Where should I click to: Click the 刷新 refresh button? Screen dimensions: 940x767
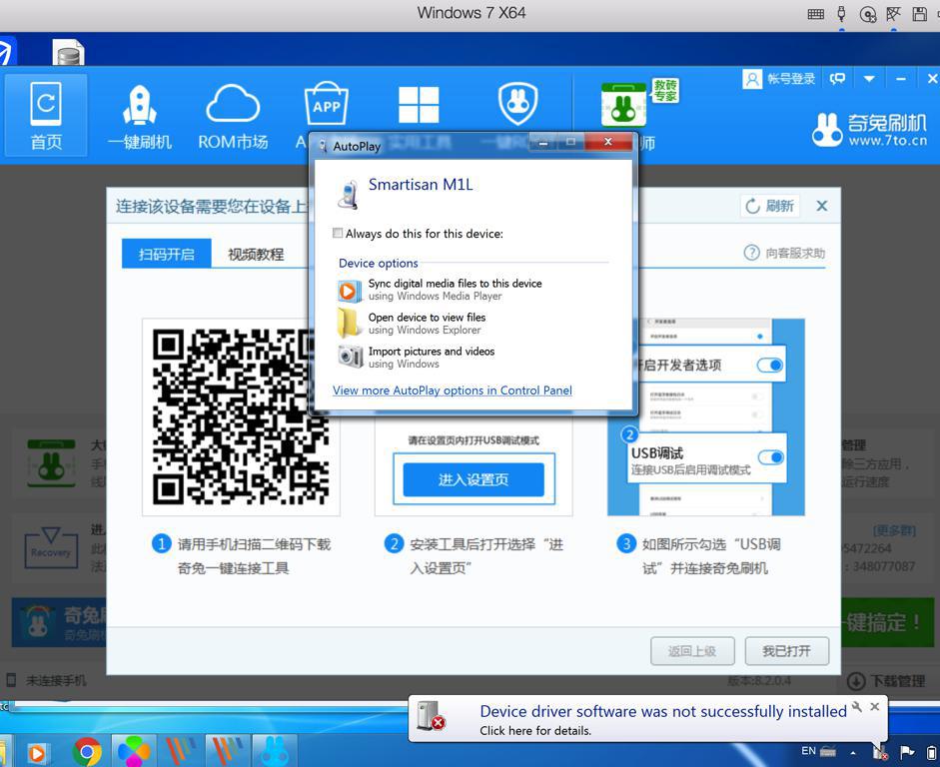770,206
